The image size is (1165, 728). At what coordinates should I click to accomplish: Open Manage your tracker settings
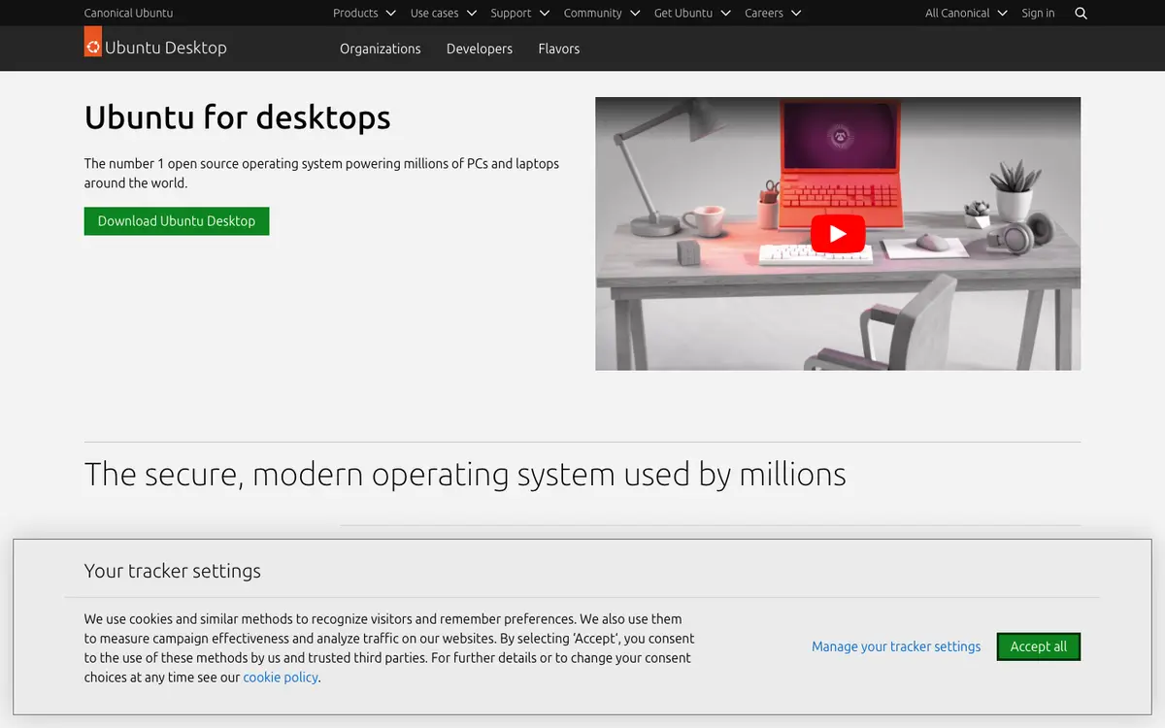(x=896, y=646)
